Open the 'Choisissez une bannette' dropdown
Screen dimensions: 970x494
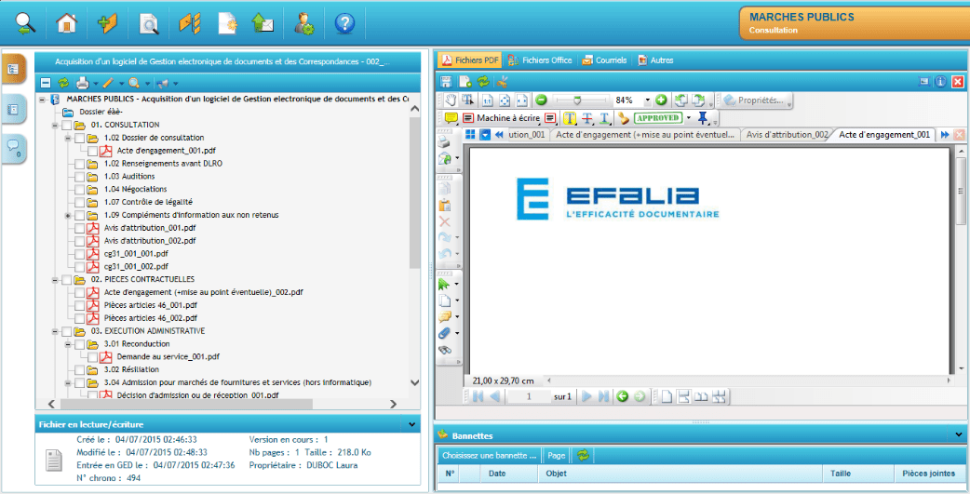(490, 455)
